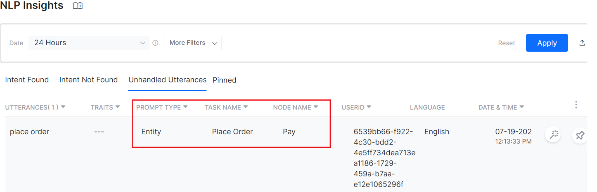Viewport: 597px width, 192px height.
Task: Click the info icon beside the date dropdown
Action: 155,43
